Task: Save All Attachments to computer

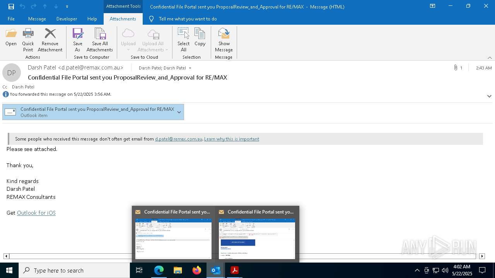Action: click(x=100, y=40)
